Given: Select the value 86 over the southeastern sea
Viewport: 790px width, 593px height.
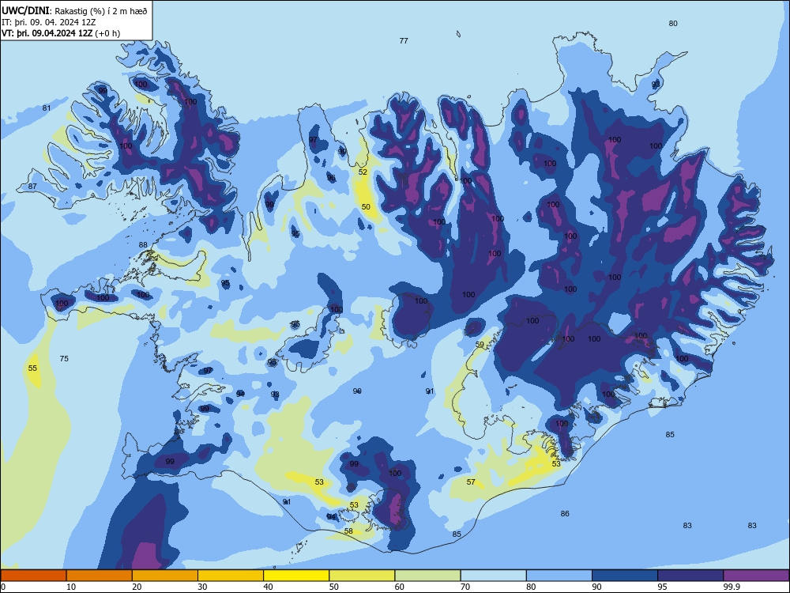Looking at the screenshot, I should (565, 513).
